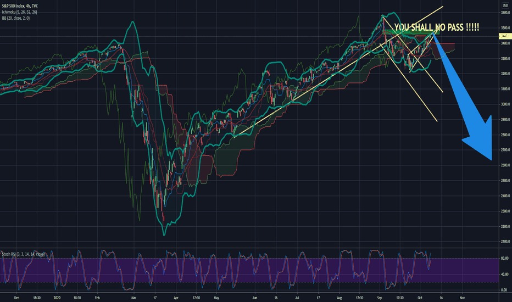Select the Ichimoku (9, 26, 52, 26) indicator label

point(19,12)
